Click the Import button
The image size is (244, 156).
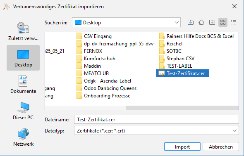pos(182,147)
